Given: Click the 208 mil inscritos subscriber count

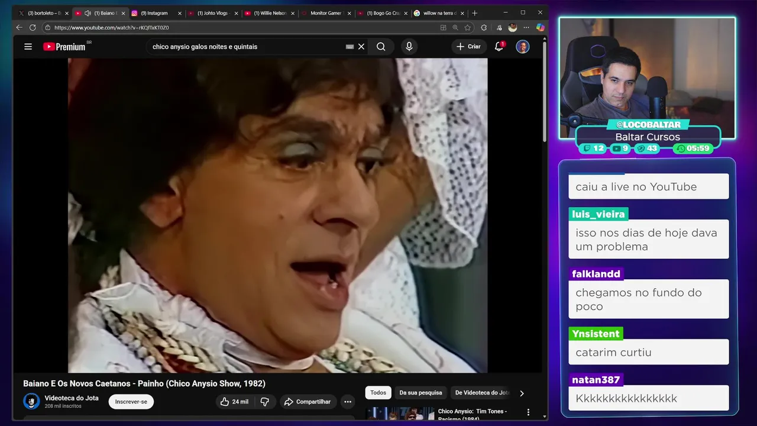Looking at the screenshot, I should [63, 406].
